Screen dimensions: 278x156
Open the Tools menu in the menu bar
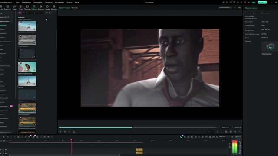[x=38, y=2]
